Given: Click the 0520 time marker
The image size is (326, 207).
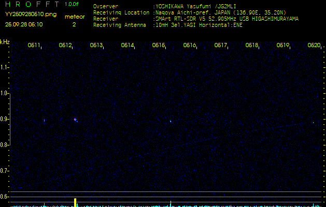Looking at the screenshot, I should coord(314,45).
